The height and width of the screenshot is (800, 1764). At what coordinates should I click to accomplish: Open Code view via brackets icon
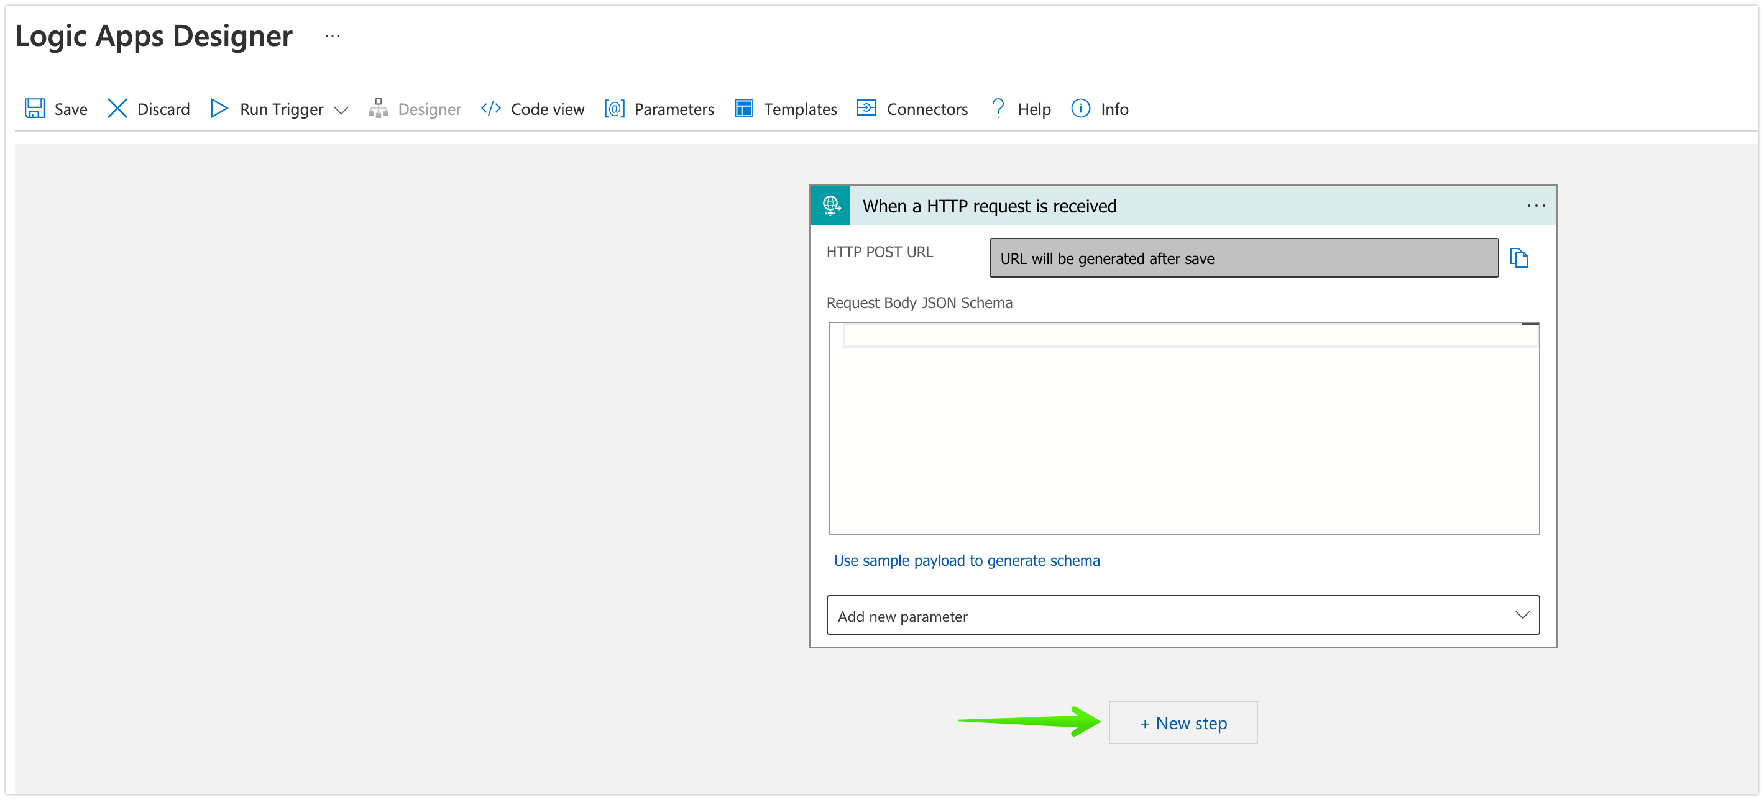tap(491, 108)
